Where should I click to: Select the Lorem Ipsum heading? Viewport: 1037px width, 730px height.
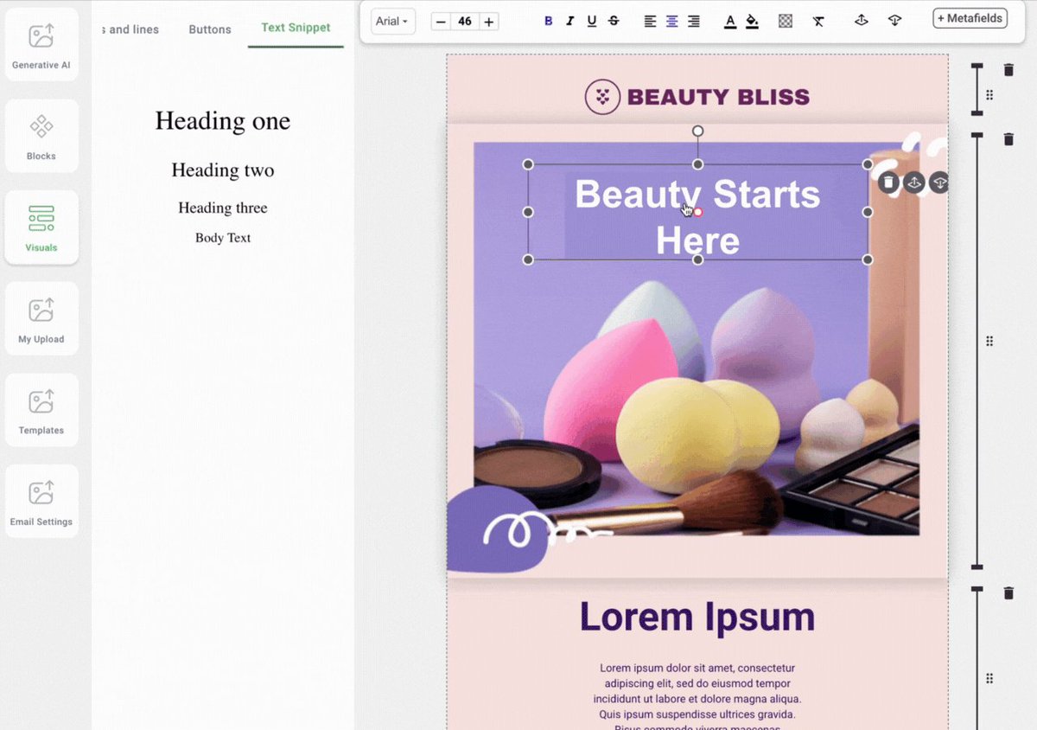(x=697, y=618)
